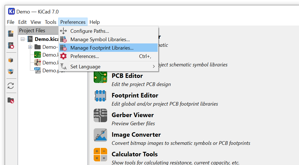The width and height of the screenshot is (299, 165).
Task: Collapse the Demo.kicad project tree node
Action: (23, 39)
